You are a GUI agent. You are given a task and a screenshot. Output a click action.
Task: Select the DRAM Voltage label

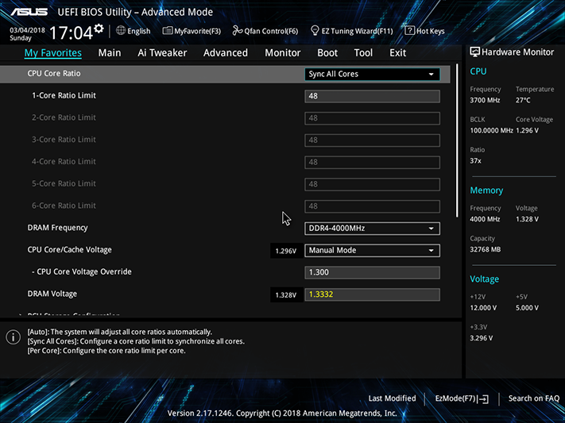52,294
